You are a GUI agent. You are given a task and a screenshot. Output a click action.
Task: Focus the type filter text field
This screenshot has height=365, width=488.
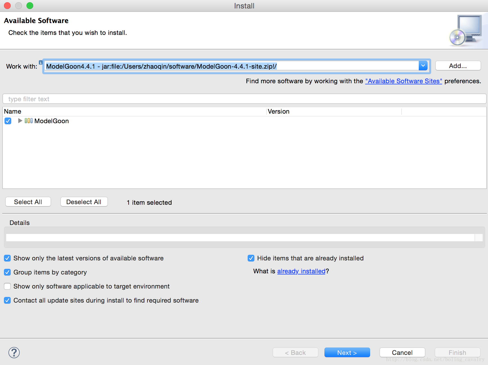[244, 99]
